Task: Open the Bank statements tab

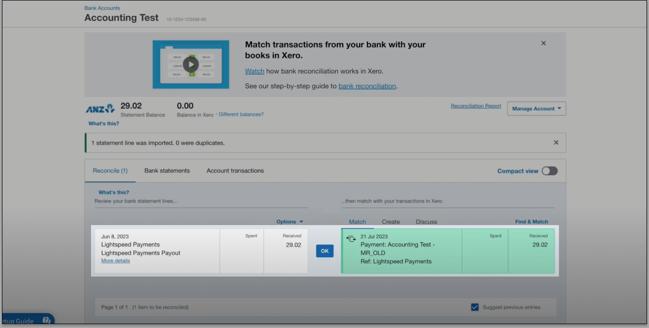Action: [167, 171]
